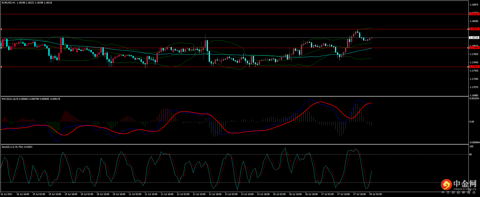
Task: Click the Stoch(5,3,3) indicator label
Action: click(8, 147)
